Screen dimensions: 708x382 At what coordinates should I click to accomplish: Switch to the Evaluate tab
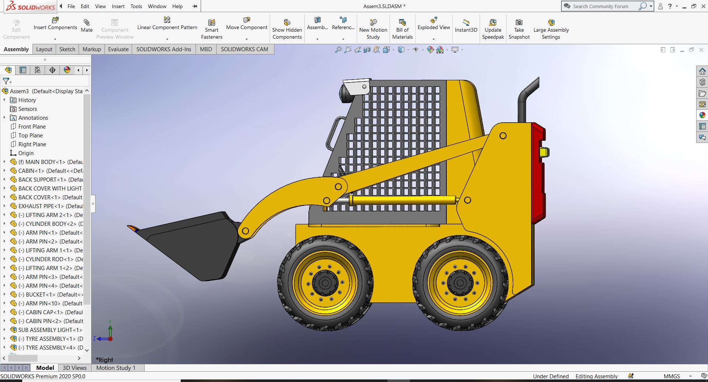click(x=118, y=49)
